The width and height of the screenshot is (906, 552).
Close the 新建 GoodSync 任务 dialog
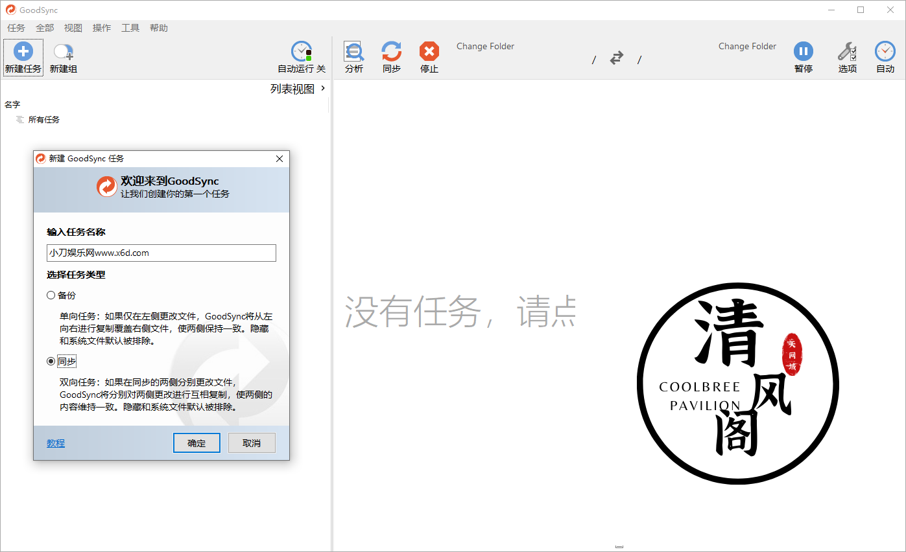tap(280, 159)
